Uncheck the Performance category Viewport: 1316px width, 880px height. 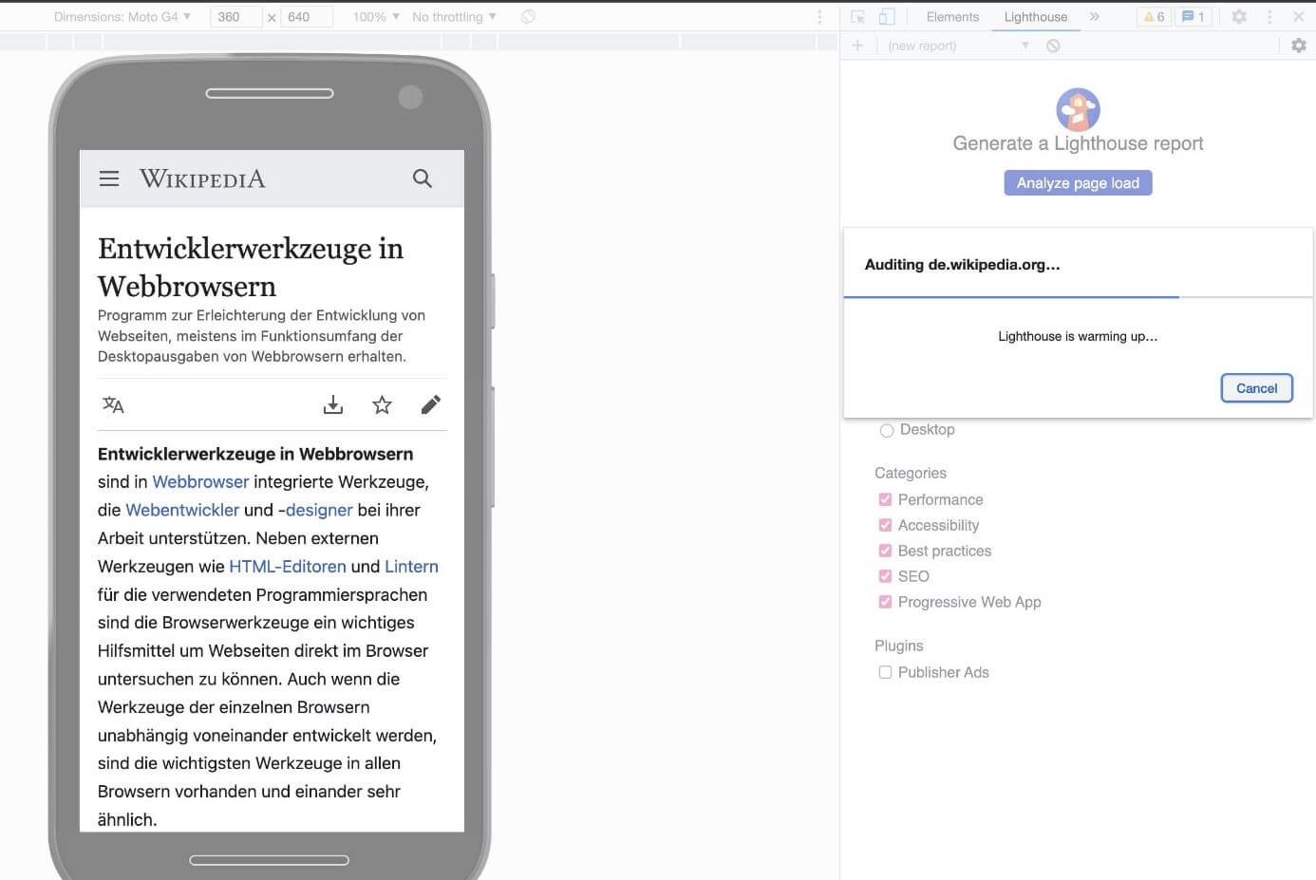[885, 499]
